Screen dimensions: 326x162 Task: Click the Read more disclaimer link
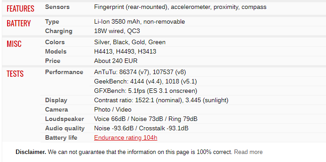[248, 152]
